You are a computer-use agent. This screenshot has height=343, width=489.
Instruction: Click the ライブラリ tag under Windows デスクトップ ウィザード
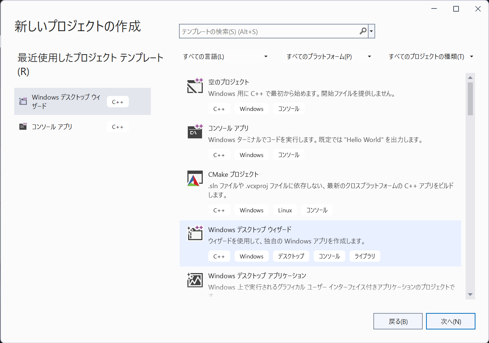(x=365, y=256)
